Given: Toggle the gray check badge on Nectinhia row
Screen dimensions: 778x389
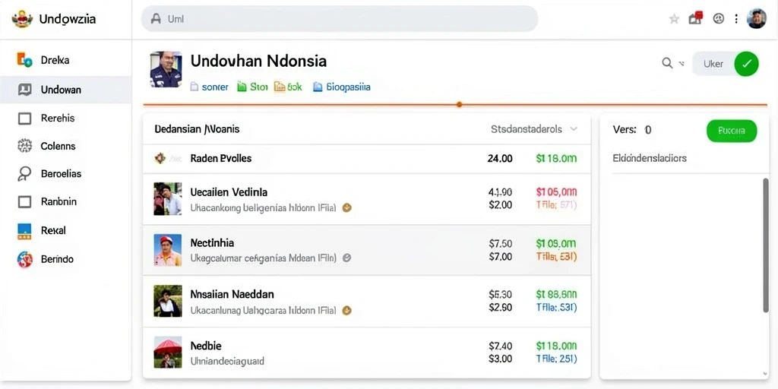Looking at the screenshot, I should (347, 258).
